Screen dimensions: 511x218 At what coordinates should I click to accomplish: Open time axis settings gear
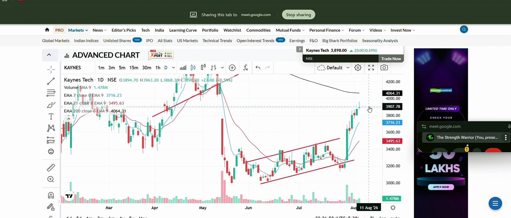(x=393, y=208)
